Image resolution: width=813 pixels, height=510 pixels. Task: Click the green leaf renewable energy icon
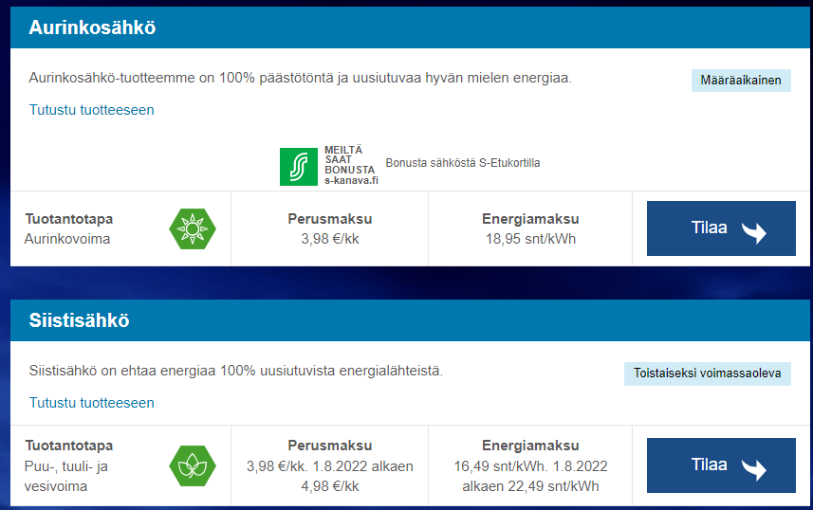193,465
